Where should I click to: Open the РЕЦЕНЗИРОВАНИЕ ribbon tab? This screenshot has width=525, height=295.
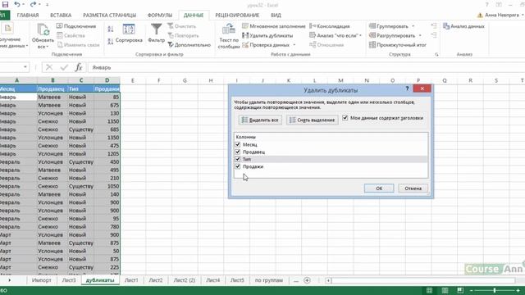point(237,16)
